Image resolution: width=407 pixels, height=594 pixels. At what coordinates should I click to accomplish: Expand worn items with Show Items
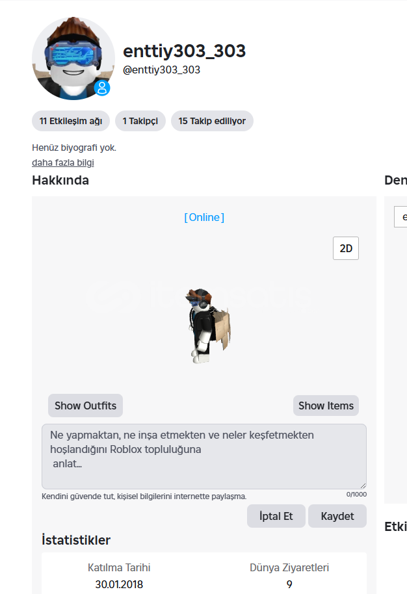point(326,406)
